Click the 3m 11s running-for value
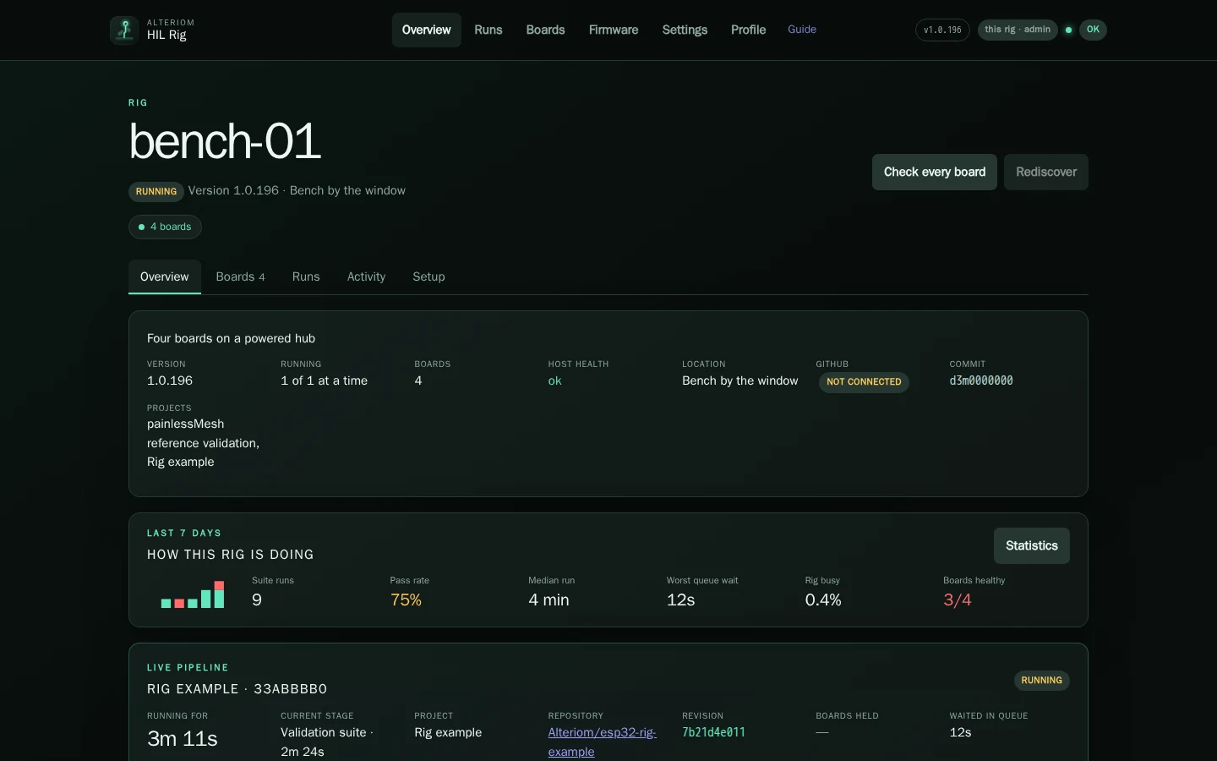Viewport: 1217px width, 761px height. click(183, 739)
